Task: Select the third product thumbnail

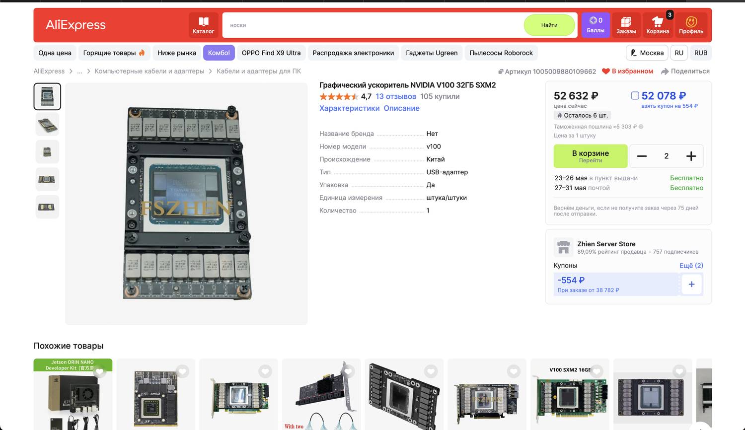Action: (47, 152)
